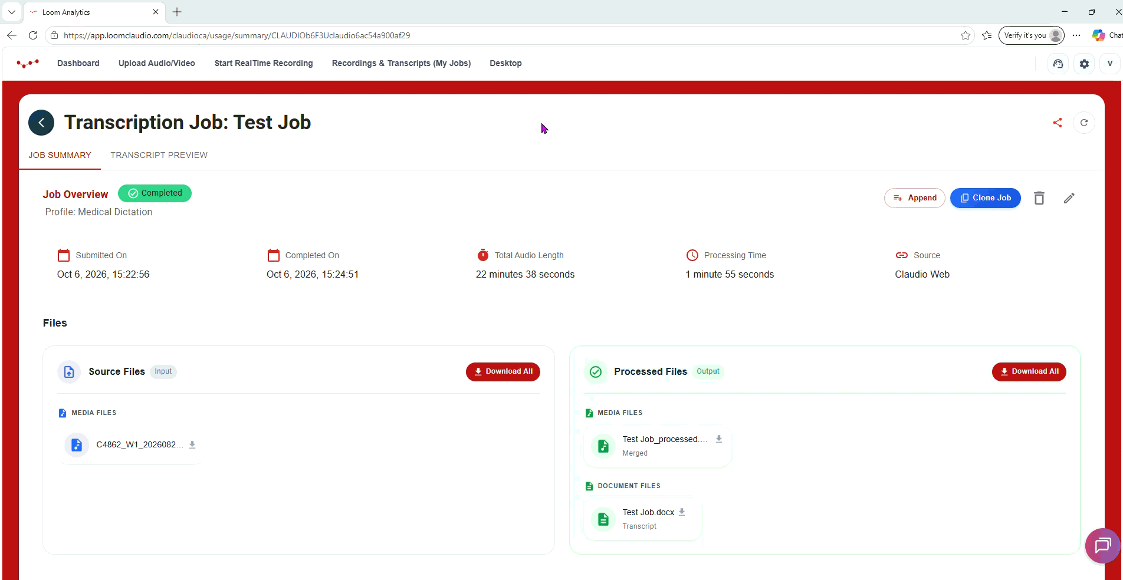Screen dimensions: 1123x580
Task: Click the Test Job.docx document icon
Action: 603,519
